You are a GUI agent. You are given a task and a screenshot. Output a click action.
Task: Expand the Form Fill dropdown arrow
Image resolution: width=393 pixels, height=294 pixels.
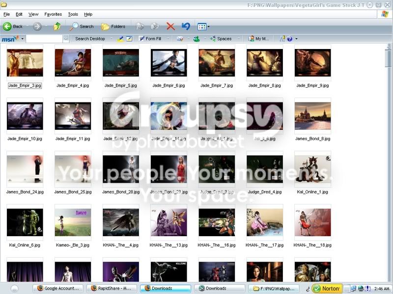168,39
